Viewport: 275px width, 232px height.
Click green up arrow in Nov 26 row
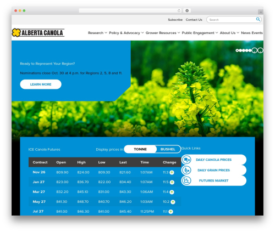[x=172, y=172]
